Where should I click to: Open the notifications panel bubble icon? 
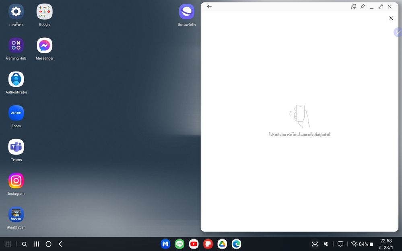tap(340, 244)
